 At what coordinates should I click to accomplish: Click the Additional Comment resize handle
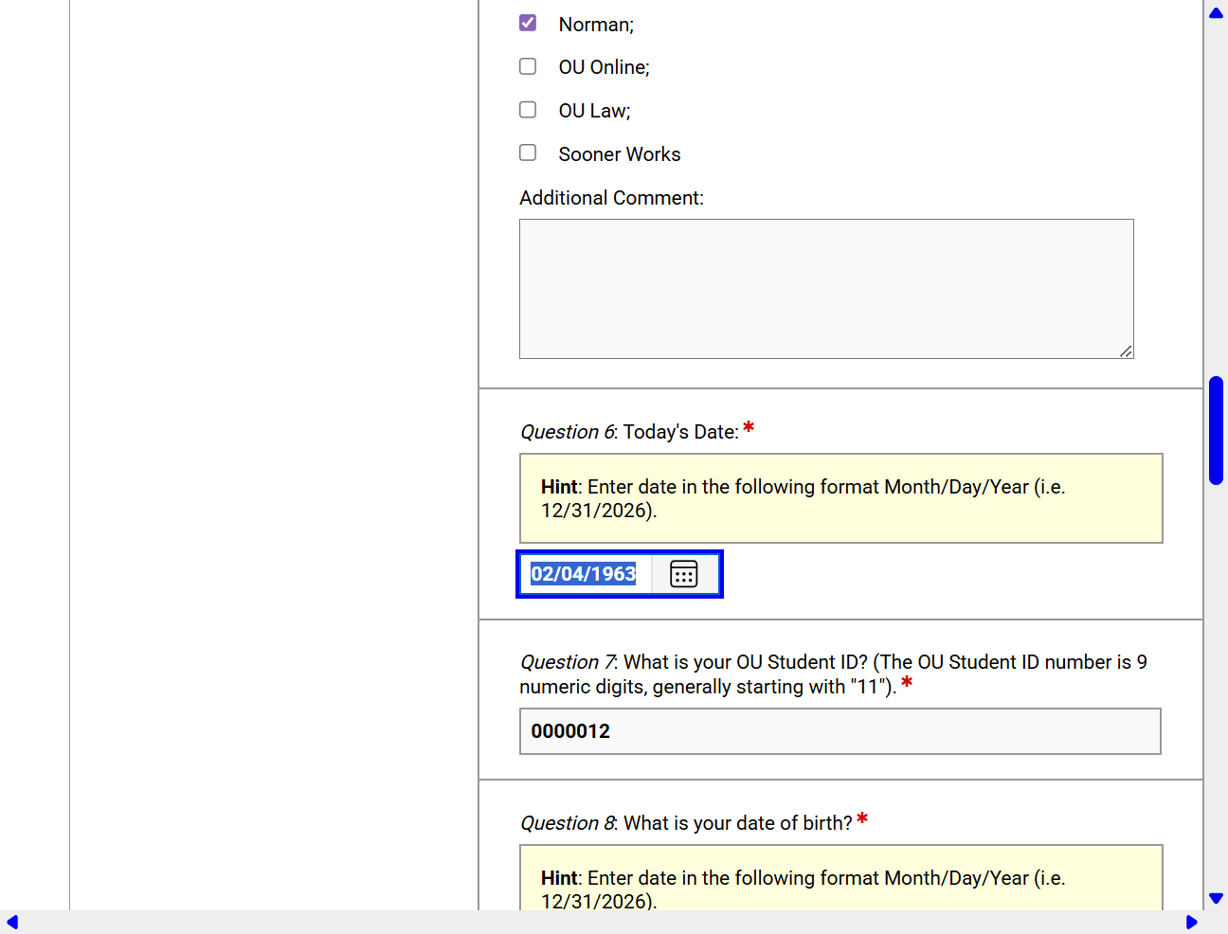pyautogui.click(x=1126, y=351)
